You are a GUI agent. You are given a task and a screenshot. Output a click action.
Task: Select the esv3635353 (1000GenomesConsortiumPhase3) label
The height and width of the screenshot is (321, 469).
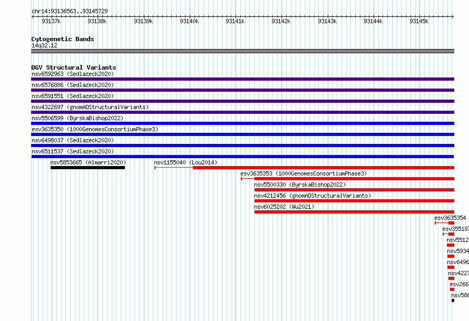(304, 173)
